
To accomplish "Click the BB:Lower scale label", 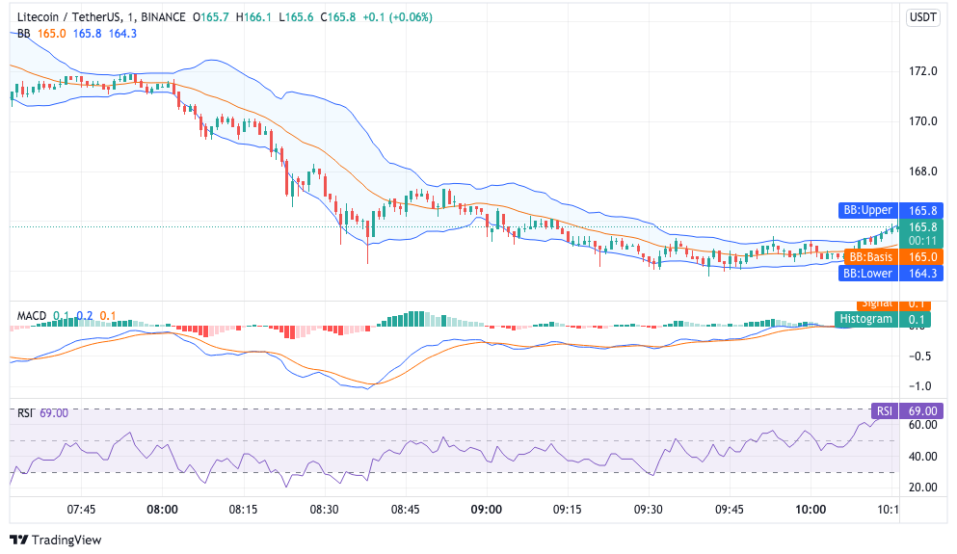I will [867, 274].
